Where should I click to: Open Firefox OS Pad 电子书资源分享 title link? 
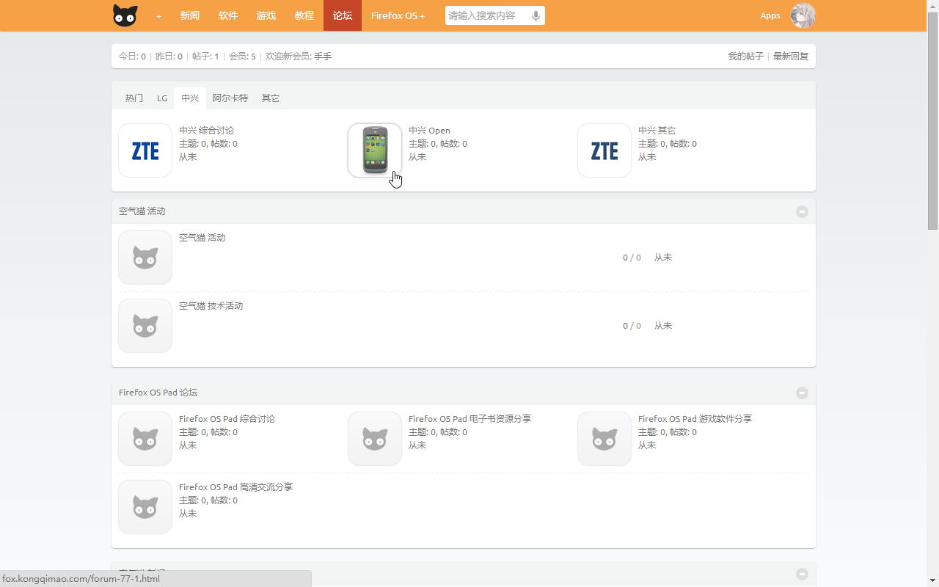[x=469, y=419]
